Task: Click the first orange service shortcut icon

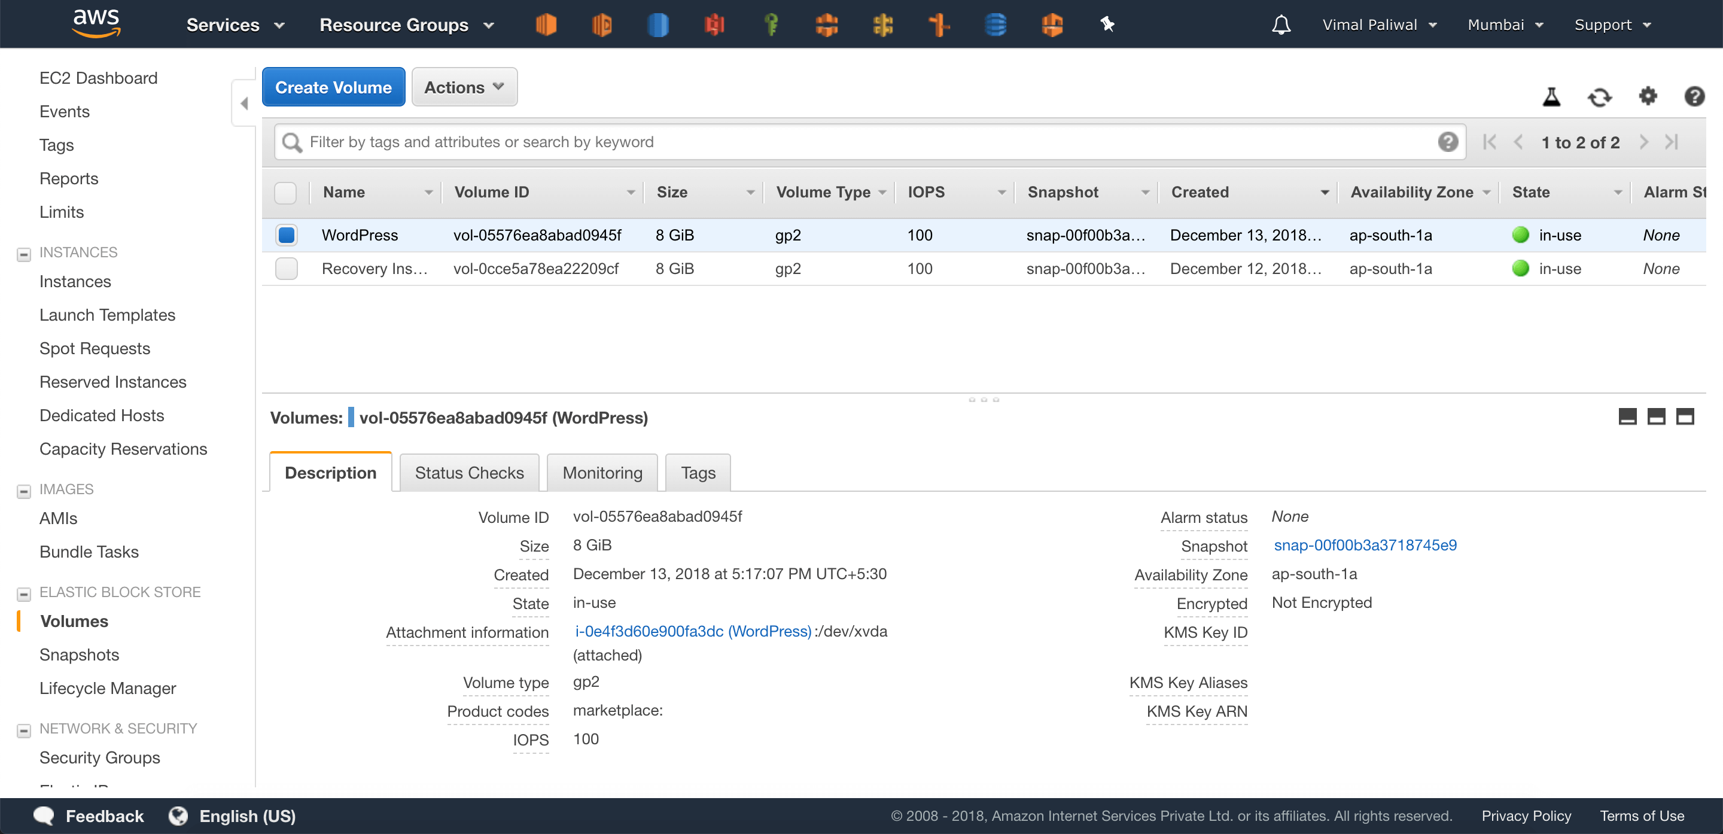Action: (546, 25)
